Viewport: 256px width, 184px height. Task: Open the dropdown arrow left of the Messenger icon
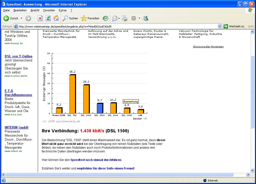(139, 18)
